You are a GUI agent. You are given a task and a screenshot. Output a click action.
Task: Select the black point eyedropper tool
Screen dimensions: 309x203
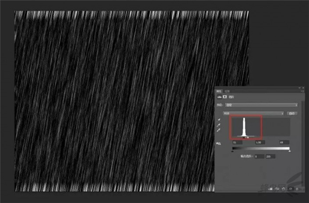(219, 120)
